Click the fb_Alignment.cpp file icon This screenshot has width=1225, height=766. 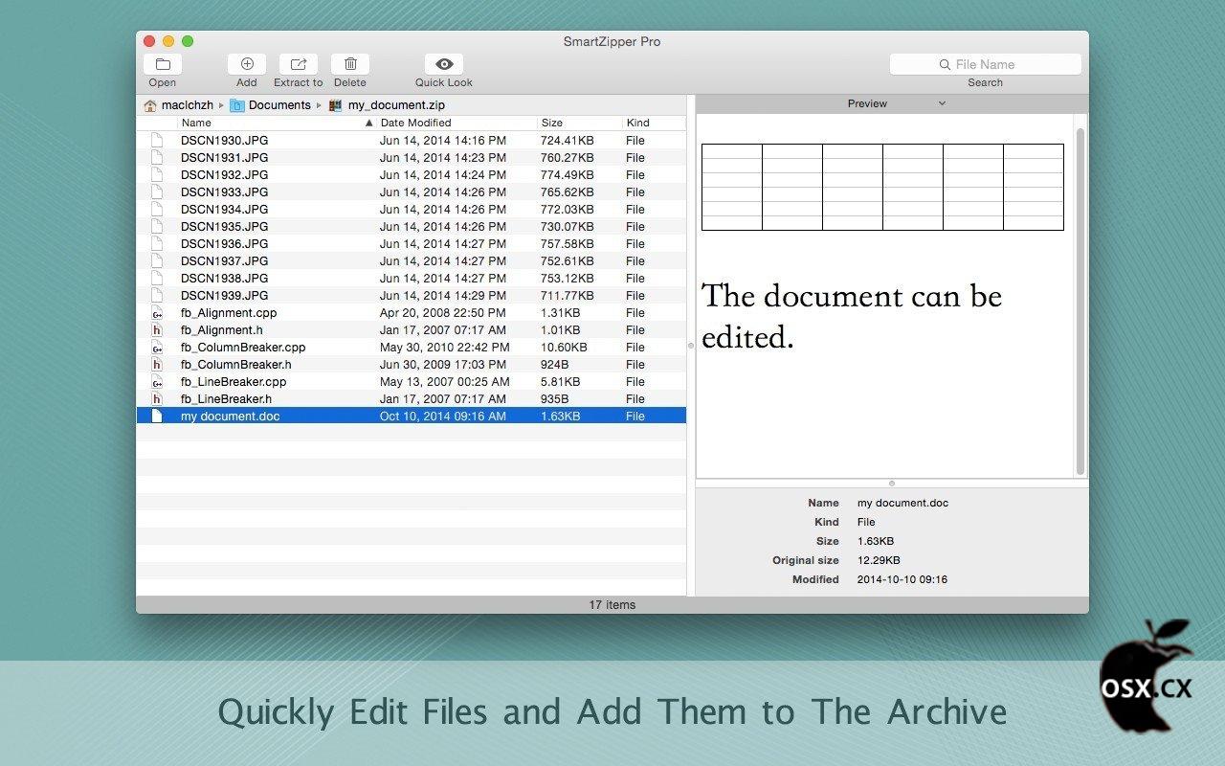(157, 313)
